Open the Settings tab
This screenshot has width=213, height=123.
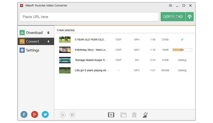[x=36, y=50]
